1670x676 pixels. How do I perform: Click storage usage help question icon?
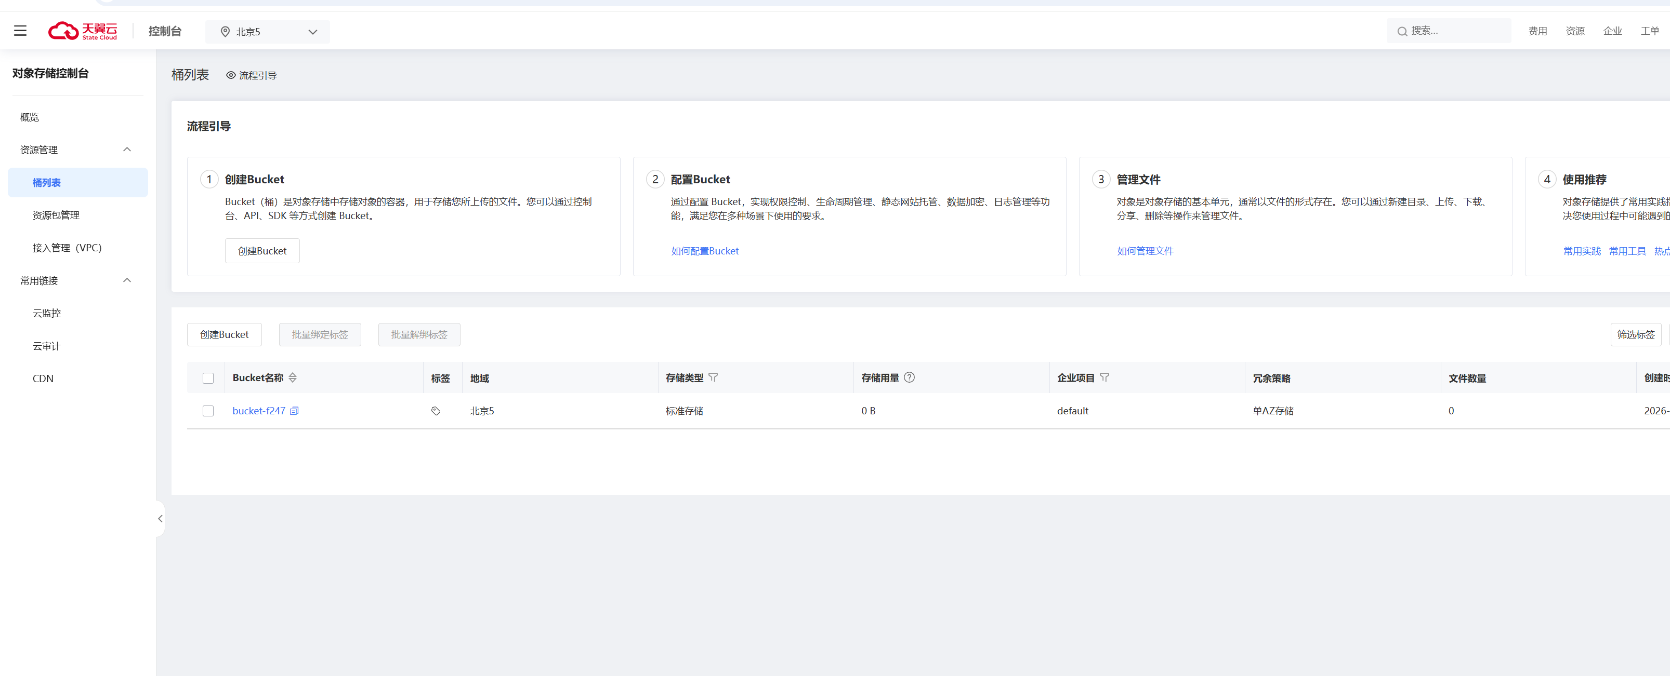909,377
